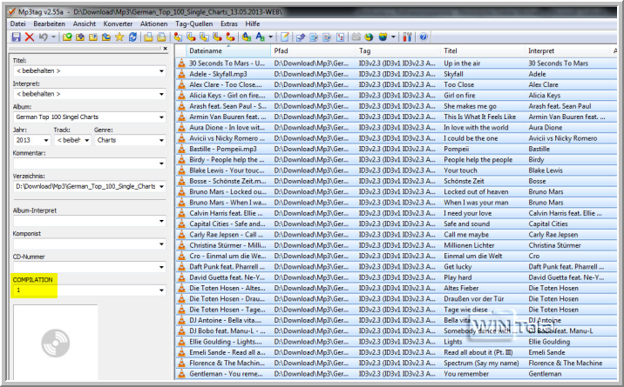Expand the Genre dropdown showing Charts

click(161, 140)
